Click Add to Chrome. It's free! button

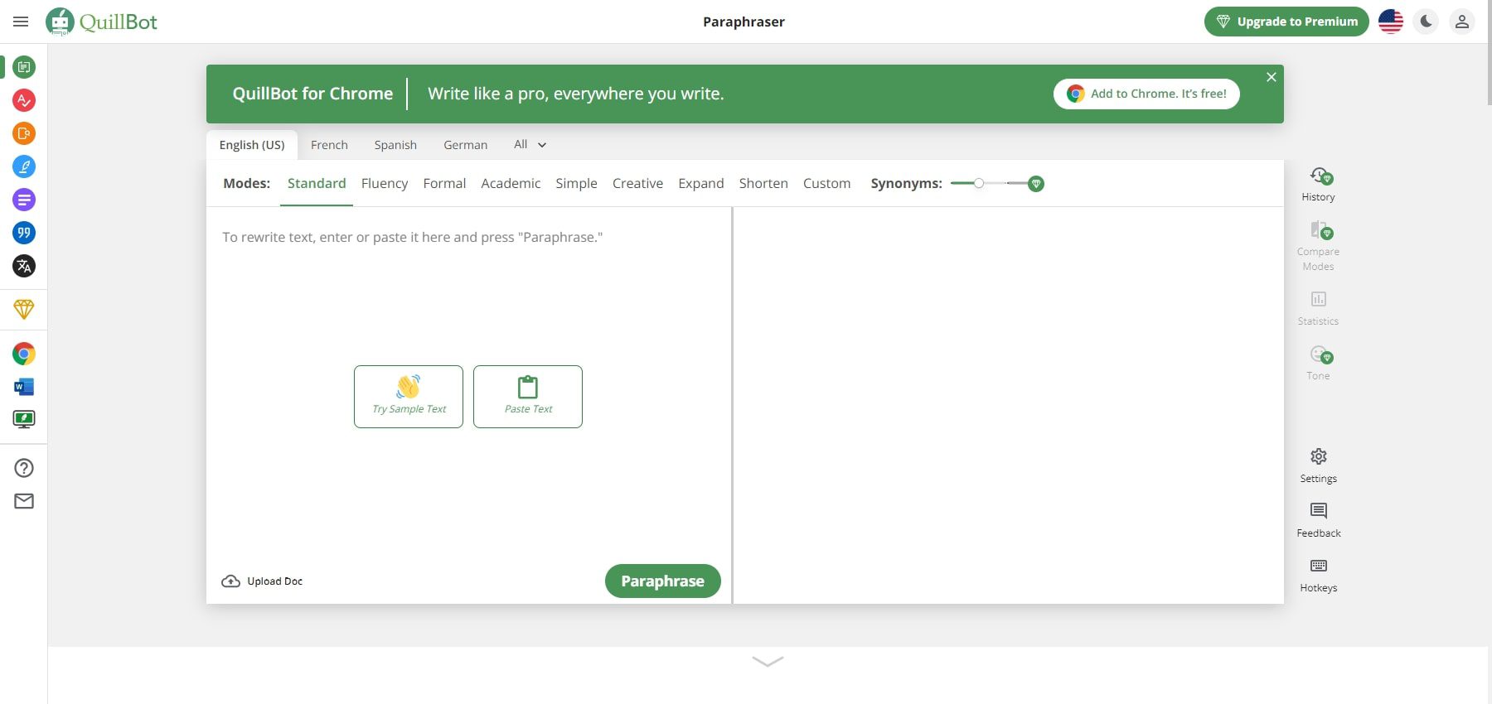click(1146, 94)
